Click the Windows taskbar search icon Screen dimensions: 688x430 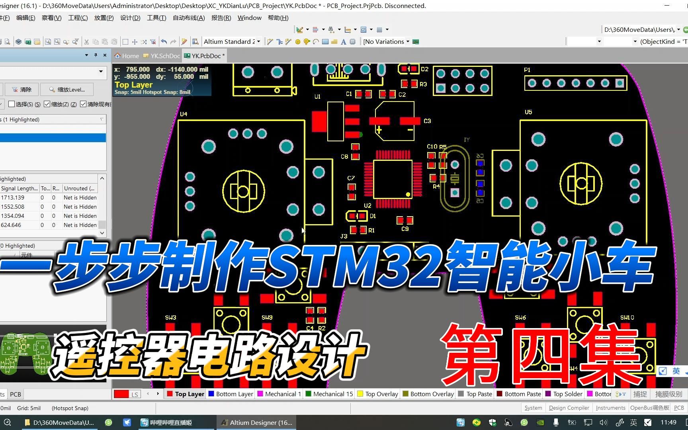(x=7, y=422)
